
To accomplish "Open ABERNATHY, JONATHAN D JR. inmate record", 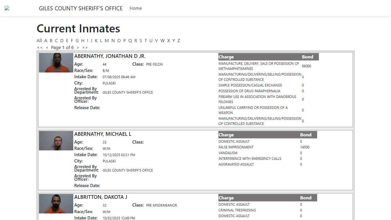I will tap(110, 56).
